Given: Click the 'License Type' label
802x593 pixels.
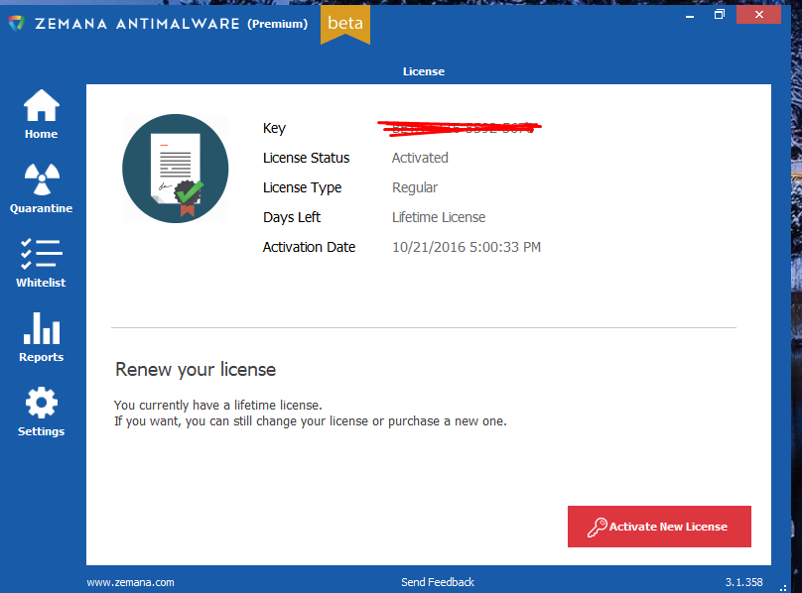Looking at the screenshot, I should point(303,187).
